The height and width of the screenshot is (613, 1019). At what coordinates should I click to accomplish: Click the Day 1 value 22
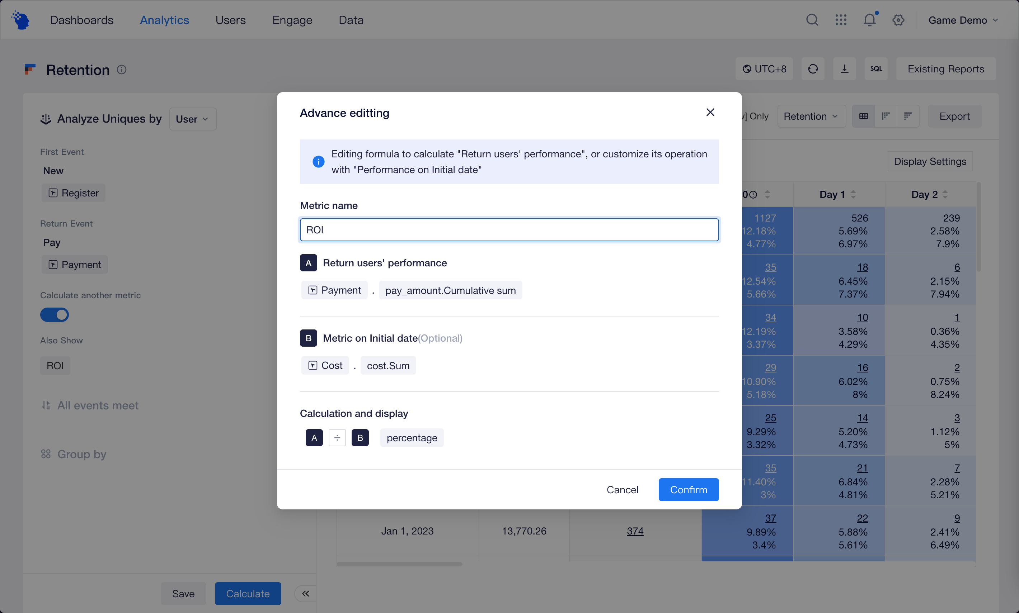coord(862,518)
